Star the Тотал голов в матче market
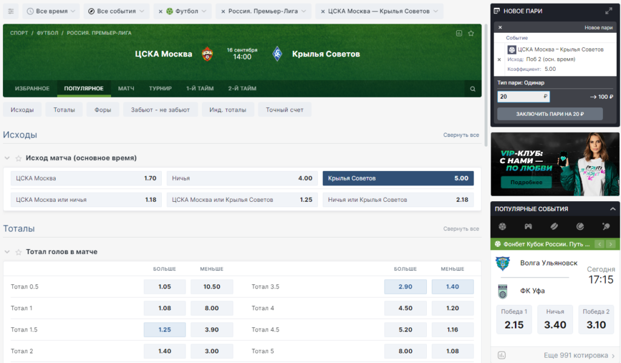The height and width of the screenshot is (363, 621). pyautogui.click(x=18, y=252)
